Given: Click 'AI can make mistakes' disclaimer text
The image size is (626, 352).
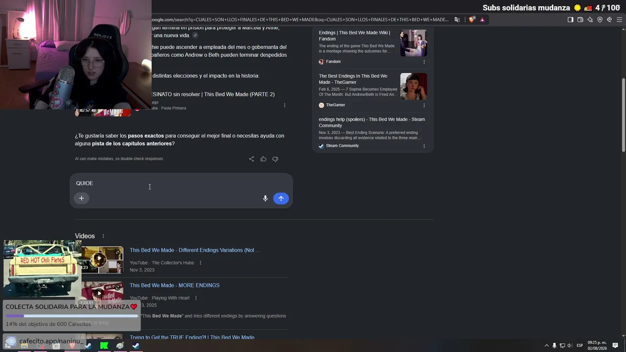Looking at the screenshot, I should 119,159.
